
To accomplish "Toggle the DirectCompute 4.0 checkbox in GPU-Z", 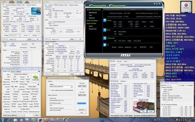I will click(x=30, y=112).
